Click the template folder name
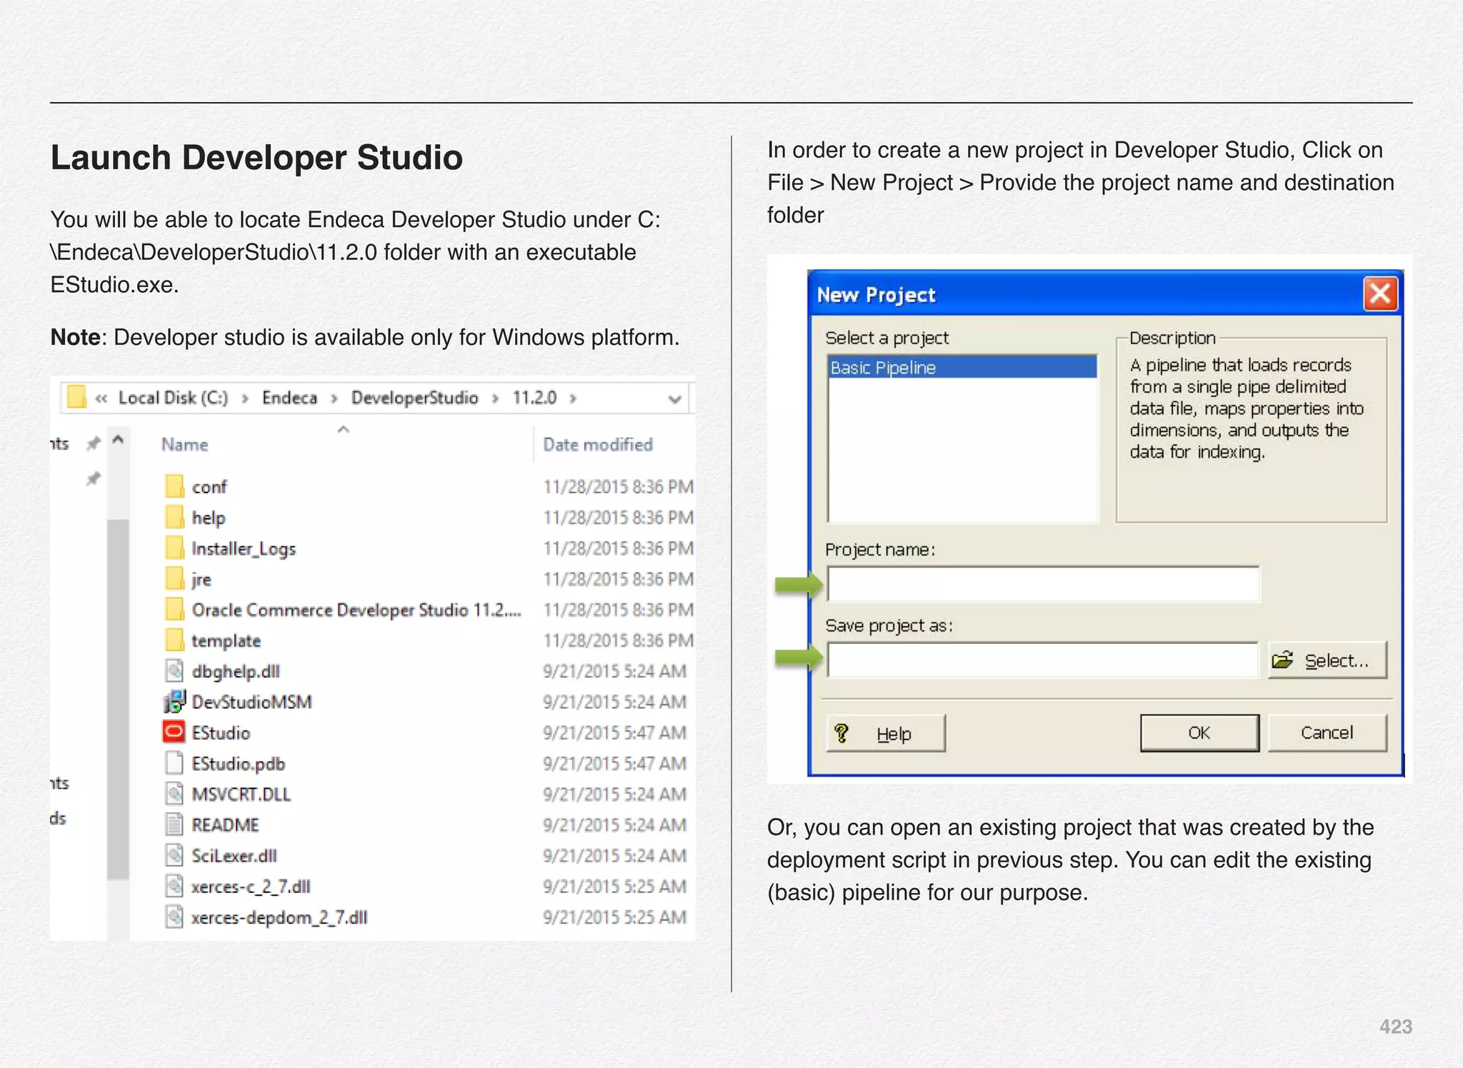This screenshot has width=1463, height=1068. tap(226, 641)
